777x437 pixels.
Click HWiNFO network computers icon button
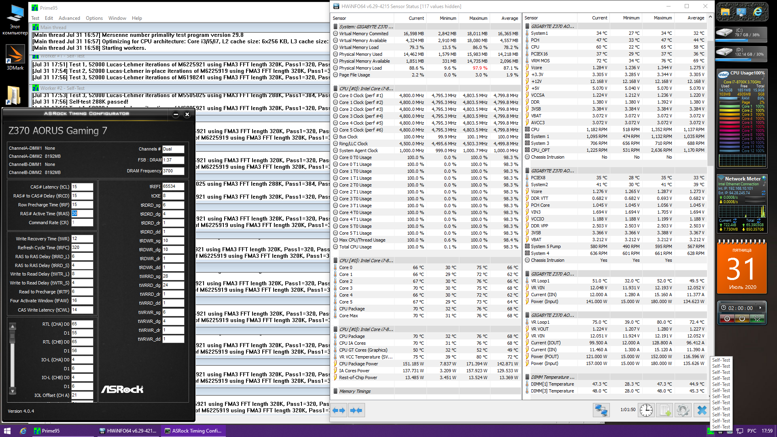[x=601, y=410]
